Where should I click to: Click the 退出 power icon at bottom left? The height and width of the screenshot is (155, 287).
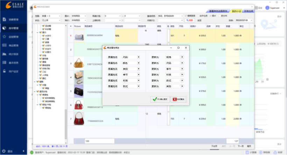(8, 151)
